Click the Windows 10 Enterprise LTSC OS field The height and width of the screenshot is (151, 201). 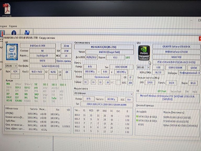click(167, 98)
